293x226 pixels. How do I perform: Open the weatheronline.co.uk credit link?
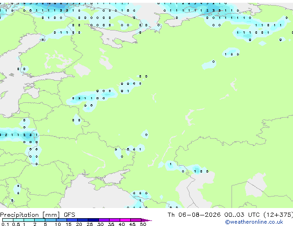254,222
